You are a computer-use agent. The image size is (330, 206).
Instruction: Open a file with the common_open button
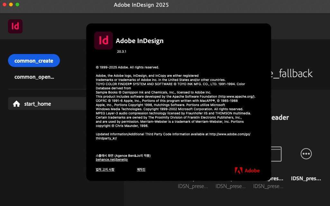[x=34, y=77]
